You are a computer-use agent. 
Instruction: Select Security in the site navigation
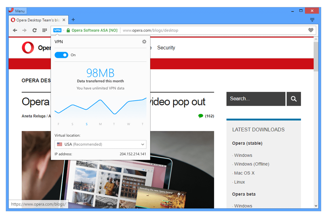(x=166, y=47)
